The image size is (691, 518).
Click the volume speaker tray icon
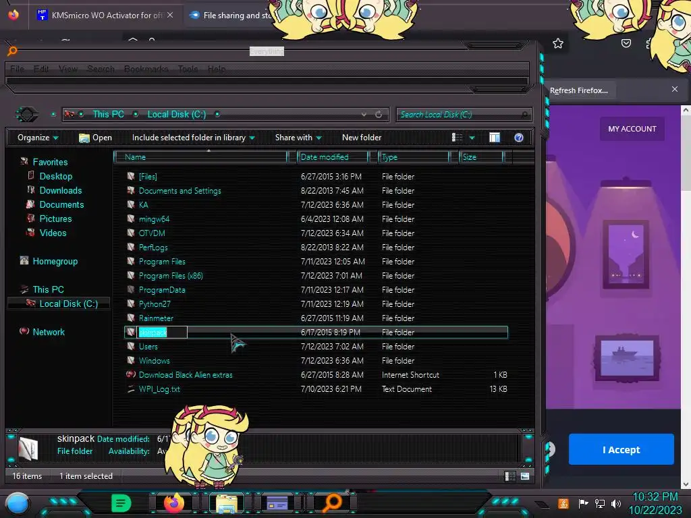(x=616, y=503)
